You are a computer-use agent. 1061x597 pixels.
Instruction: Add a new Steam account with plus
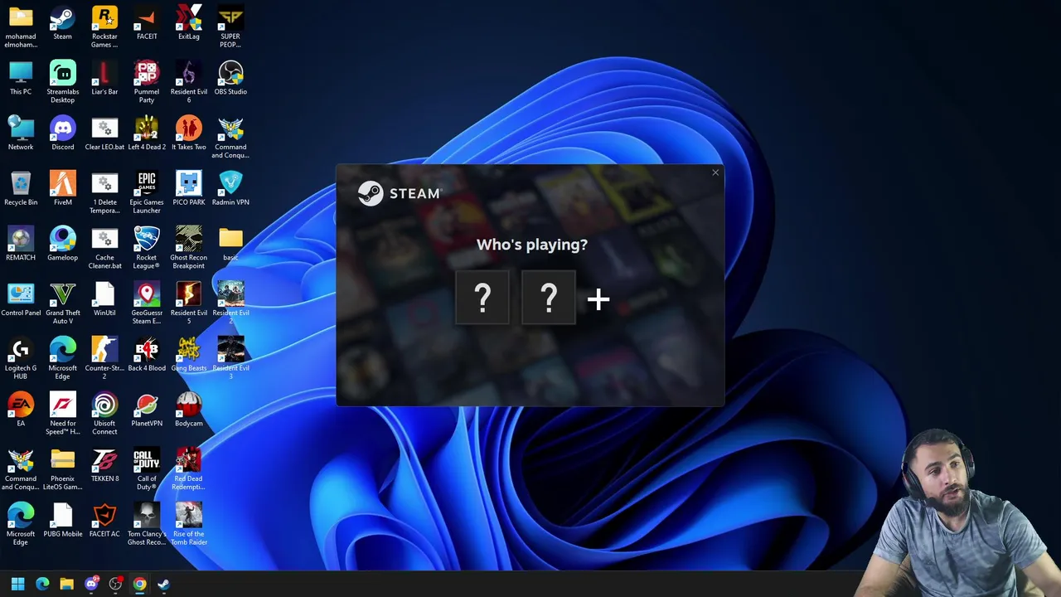(x=598, y=299)
